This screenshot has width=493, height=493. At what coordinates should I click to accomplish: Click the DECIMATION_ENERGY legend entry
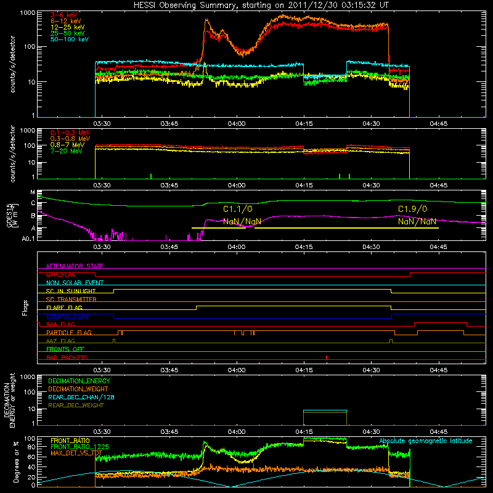79,381
